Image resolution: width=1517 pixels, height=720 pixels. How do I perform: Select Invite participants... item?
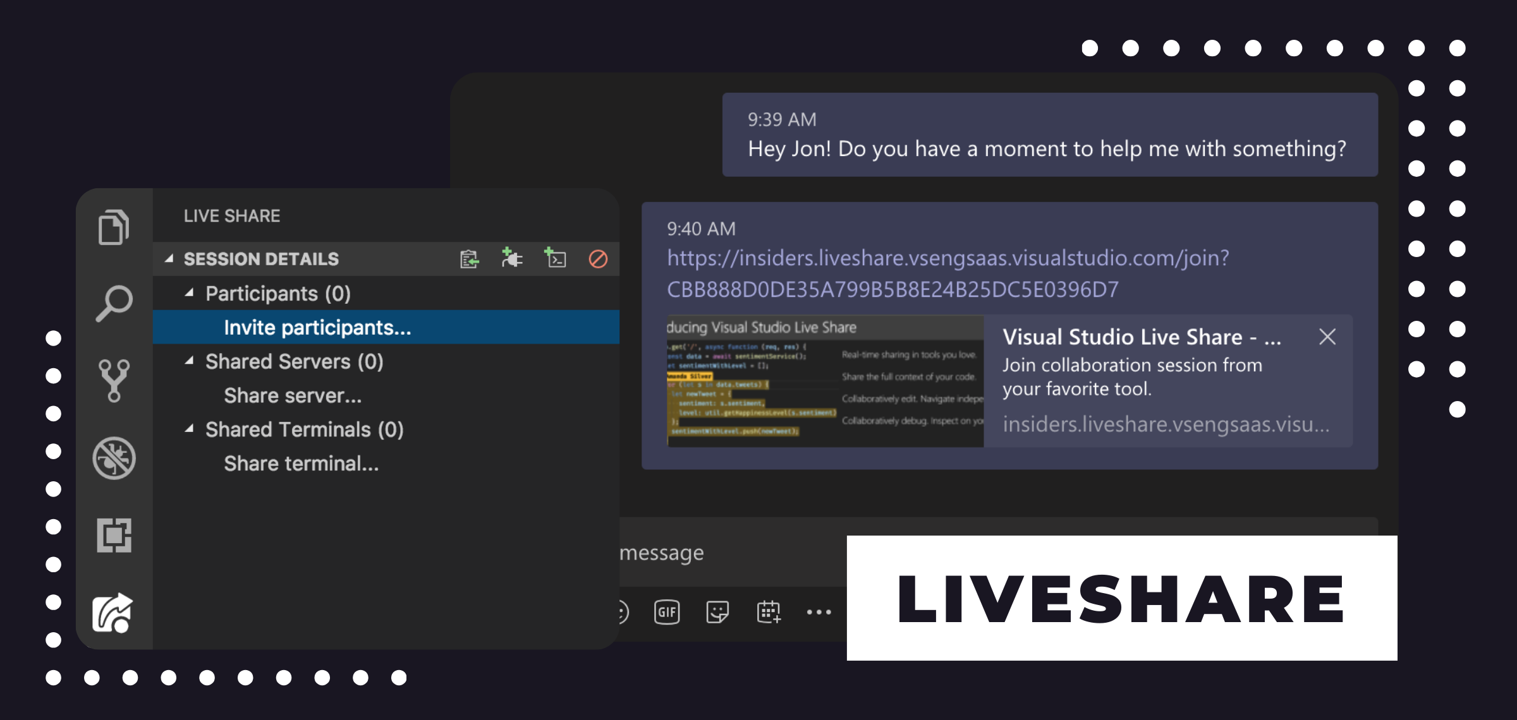(386, 327)
